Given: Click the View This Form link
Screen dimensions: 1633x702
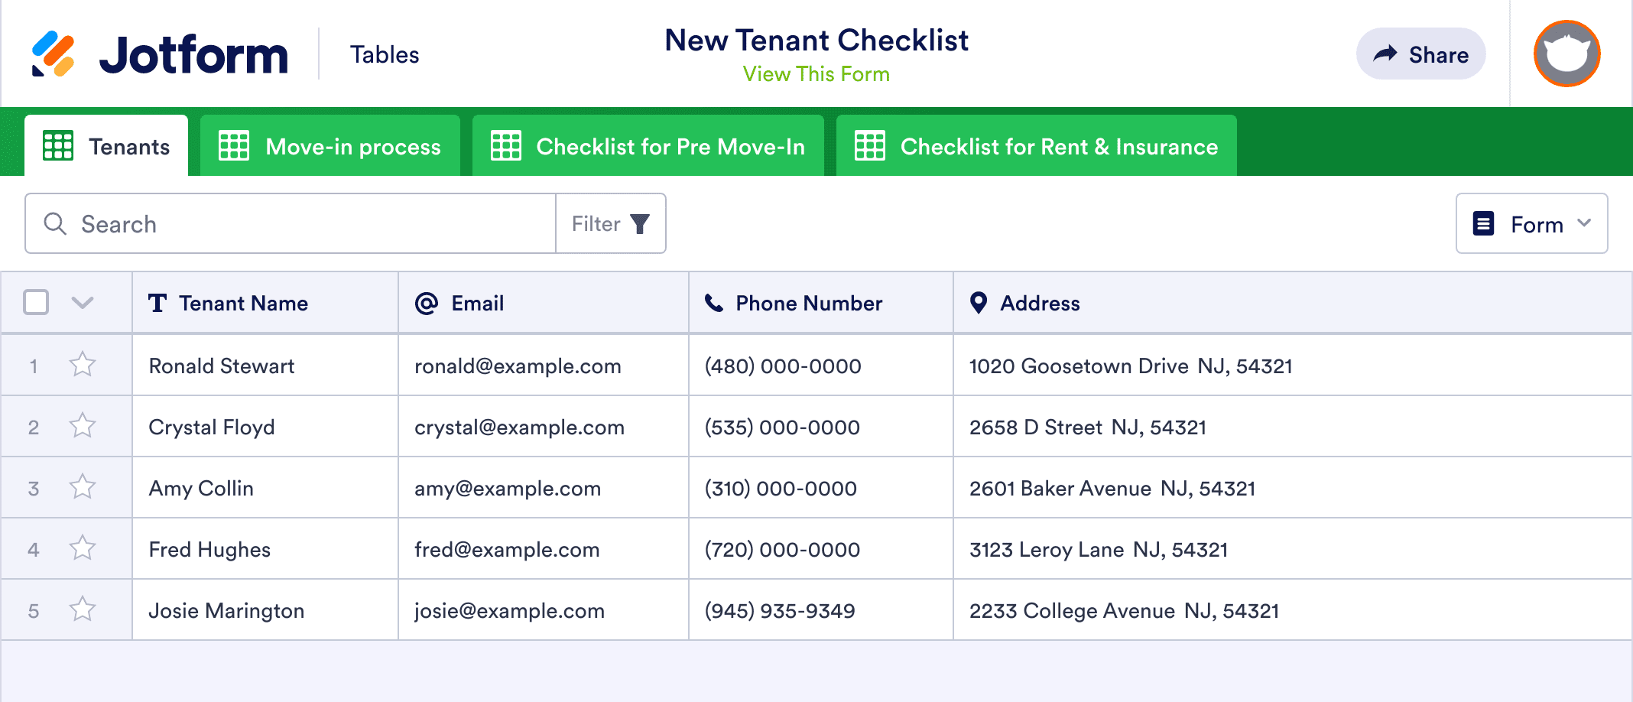Looking at the screenshot, I should click(x=816, y=73).
